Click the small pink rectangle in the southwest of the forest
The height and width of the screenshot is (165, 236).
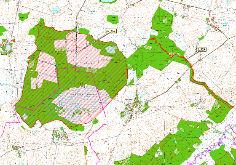pos(34,83)
